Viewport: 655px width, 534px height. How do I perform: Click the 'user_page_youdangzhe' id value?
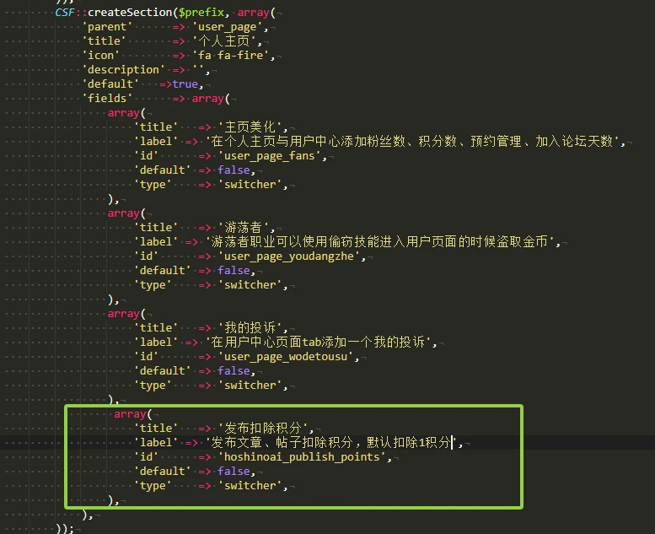click(291, 256)
